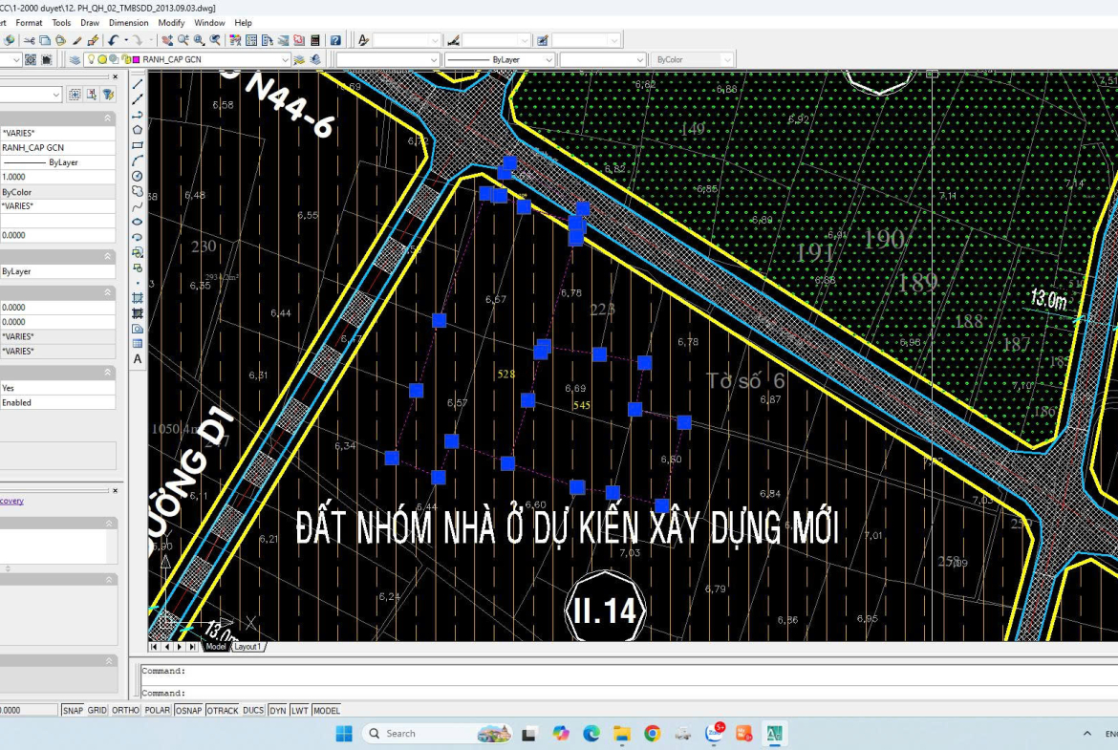Image resolution: width=1118 pixels, height=750 pixels.
Task: Open the RANH_CAP GCN layer dropdown
Action: pyautogui.click(x=284, y=59)
